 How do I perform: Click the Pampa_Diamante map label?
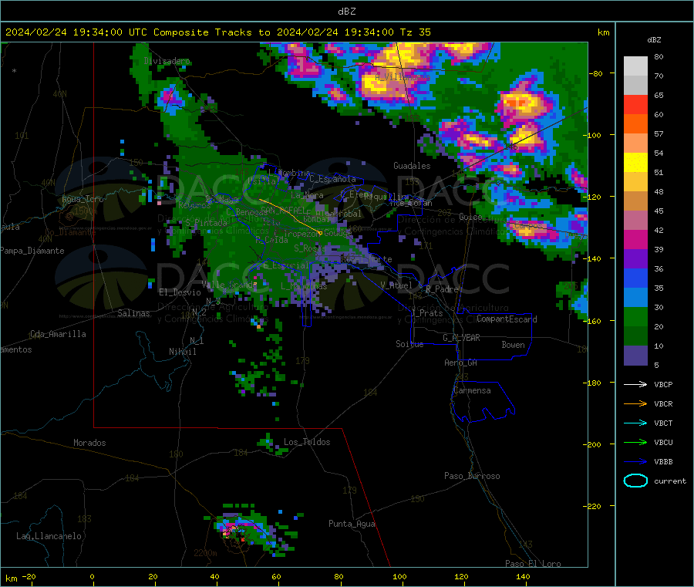click(x=32, y=251)
